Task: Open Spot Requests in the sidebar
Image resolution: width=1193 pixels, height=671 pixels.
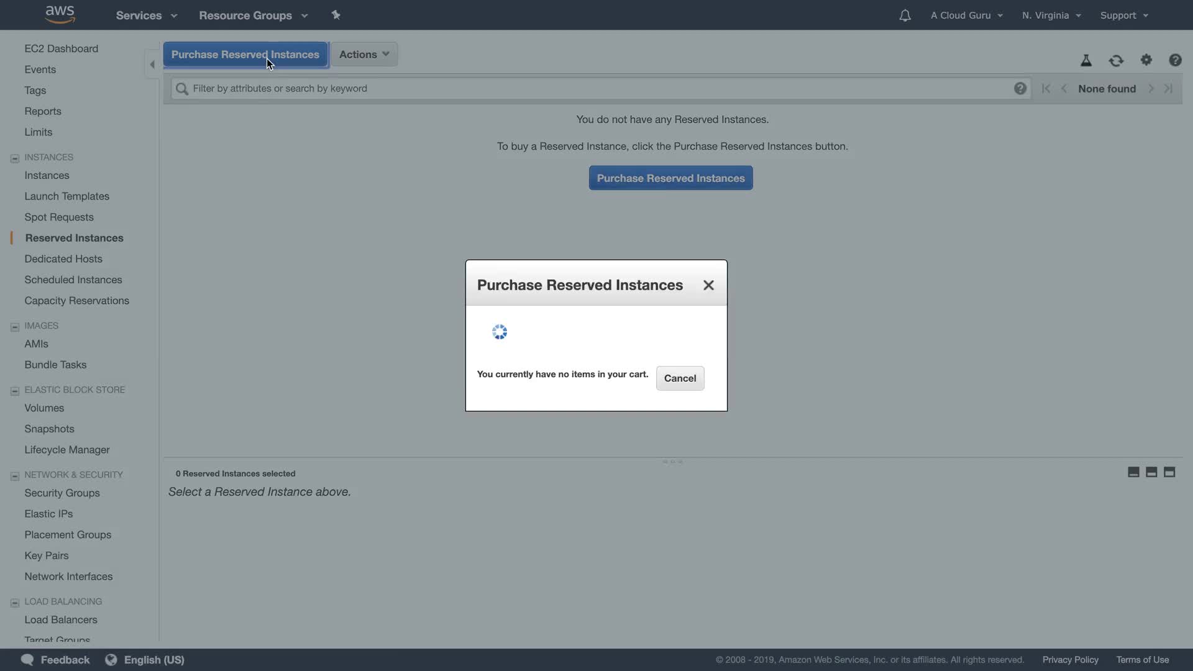Action: pyautogui.click(x=59, y=217)
